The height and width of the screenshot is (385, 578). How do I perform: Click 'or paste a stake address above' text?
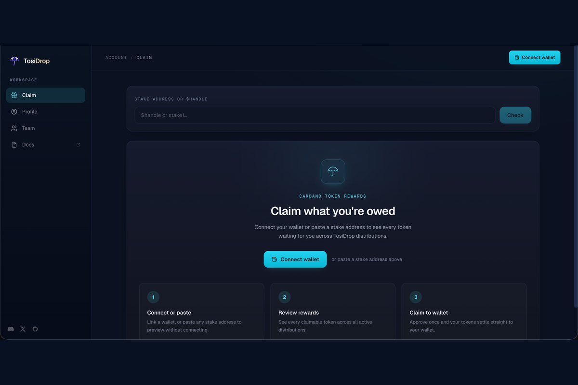pos(367,259)
